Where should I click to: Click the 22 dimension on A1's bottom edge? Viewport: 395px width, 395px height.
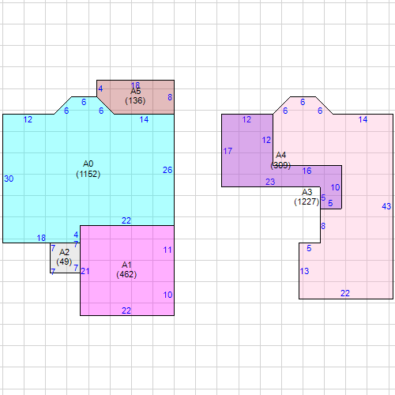click(126, 310)
